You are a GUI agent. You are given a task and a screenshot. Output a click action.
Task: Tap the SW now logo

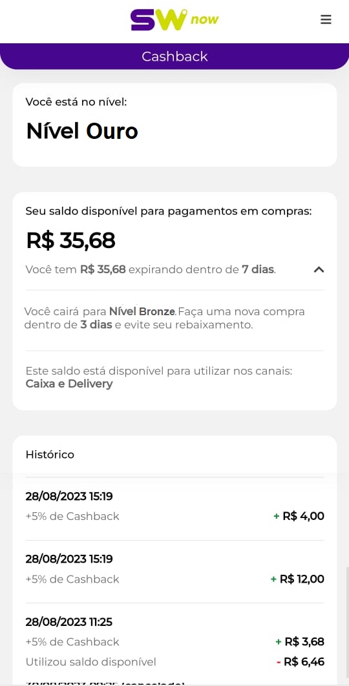(x=174, y=20)
